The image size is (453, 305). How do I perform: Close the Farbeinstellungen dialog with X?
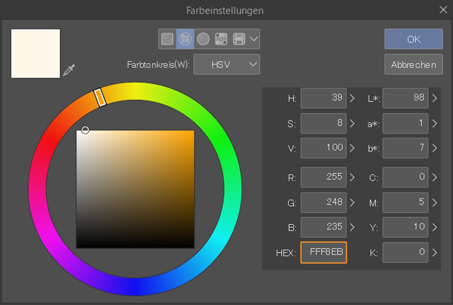pos(443,10)
